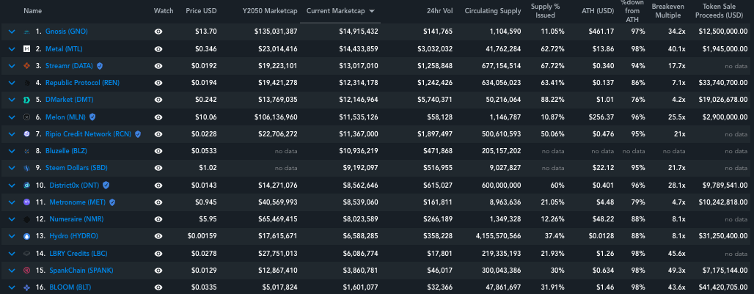Open the Bluzelle (BLZ) link
The image size is (754, 294).
[66, 151]
